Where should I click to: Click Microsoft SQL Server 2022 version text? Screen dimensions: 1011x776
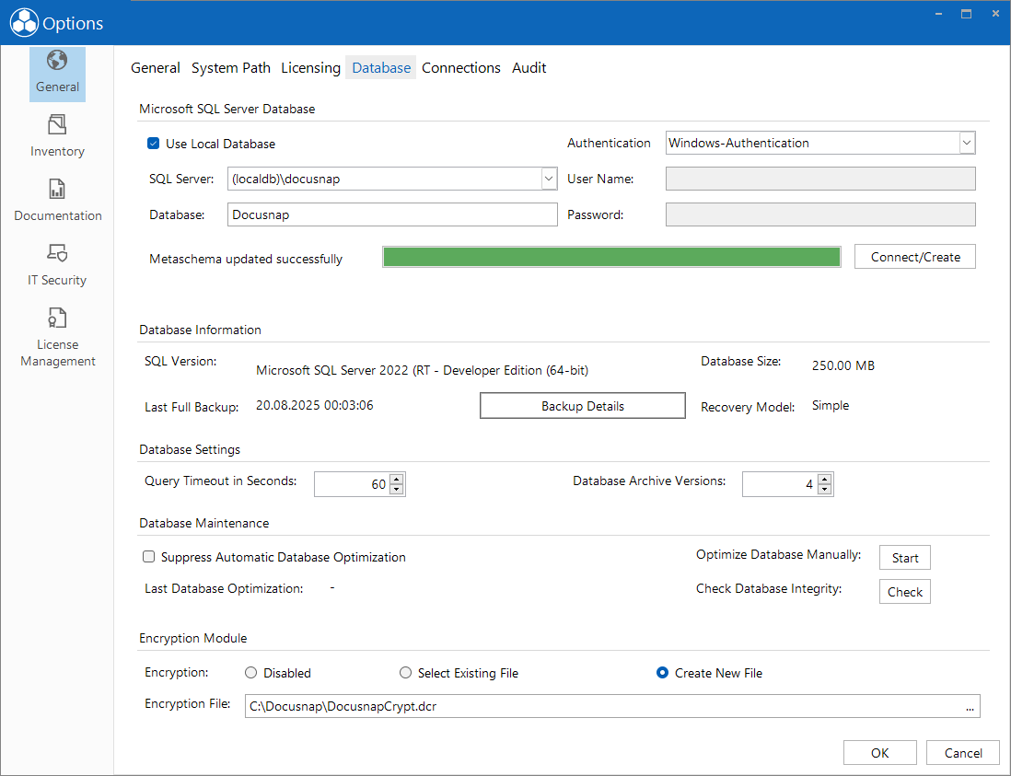click(x=422, y=371)
